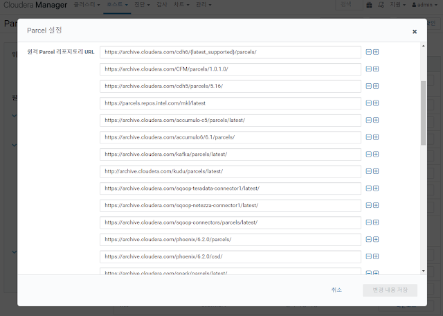Remove the kudu parcels URL row
This screenshot has width=443, height=316.
(369, 171)
